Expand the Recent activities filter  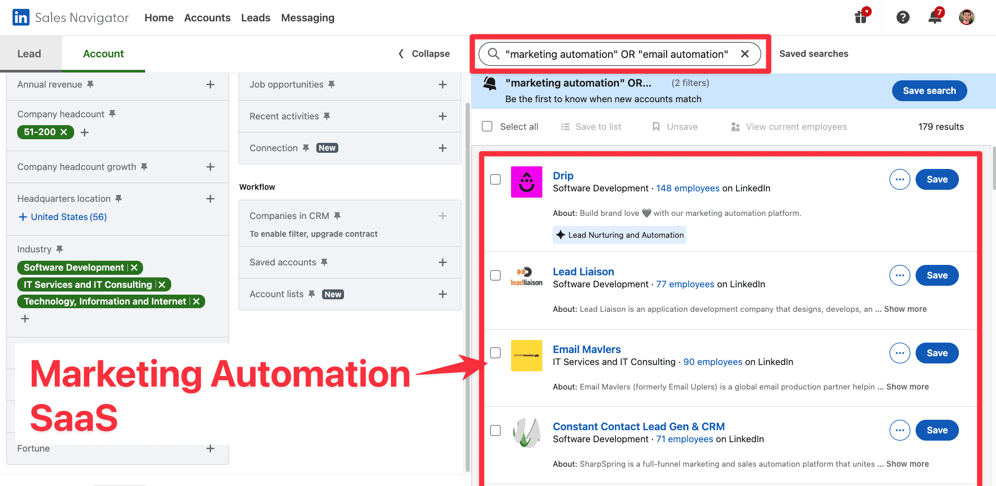443,116
